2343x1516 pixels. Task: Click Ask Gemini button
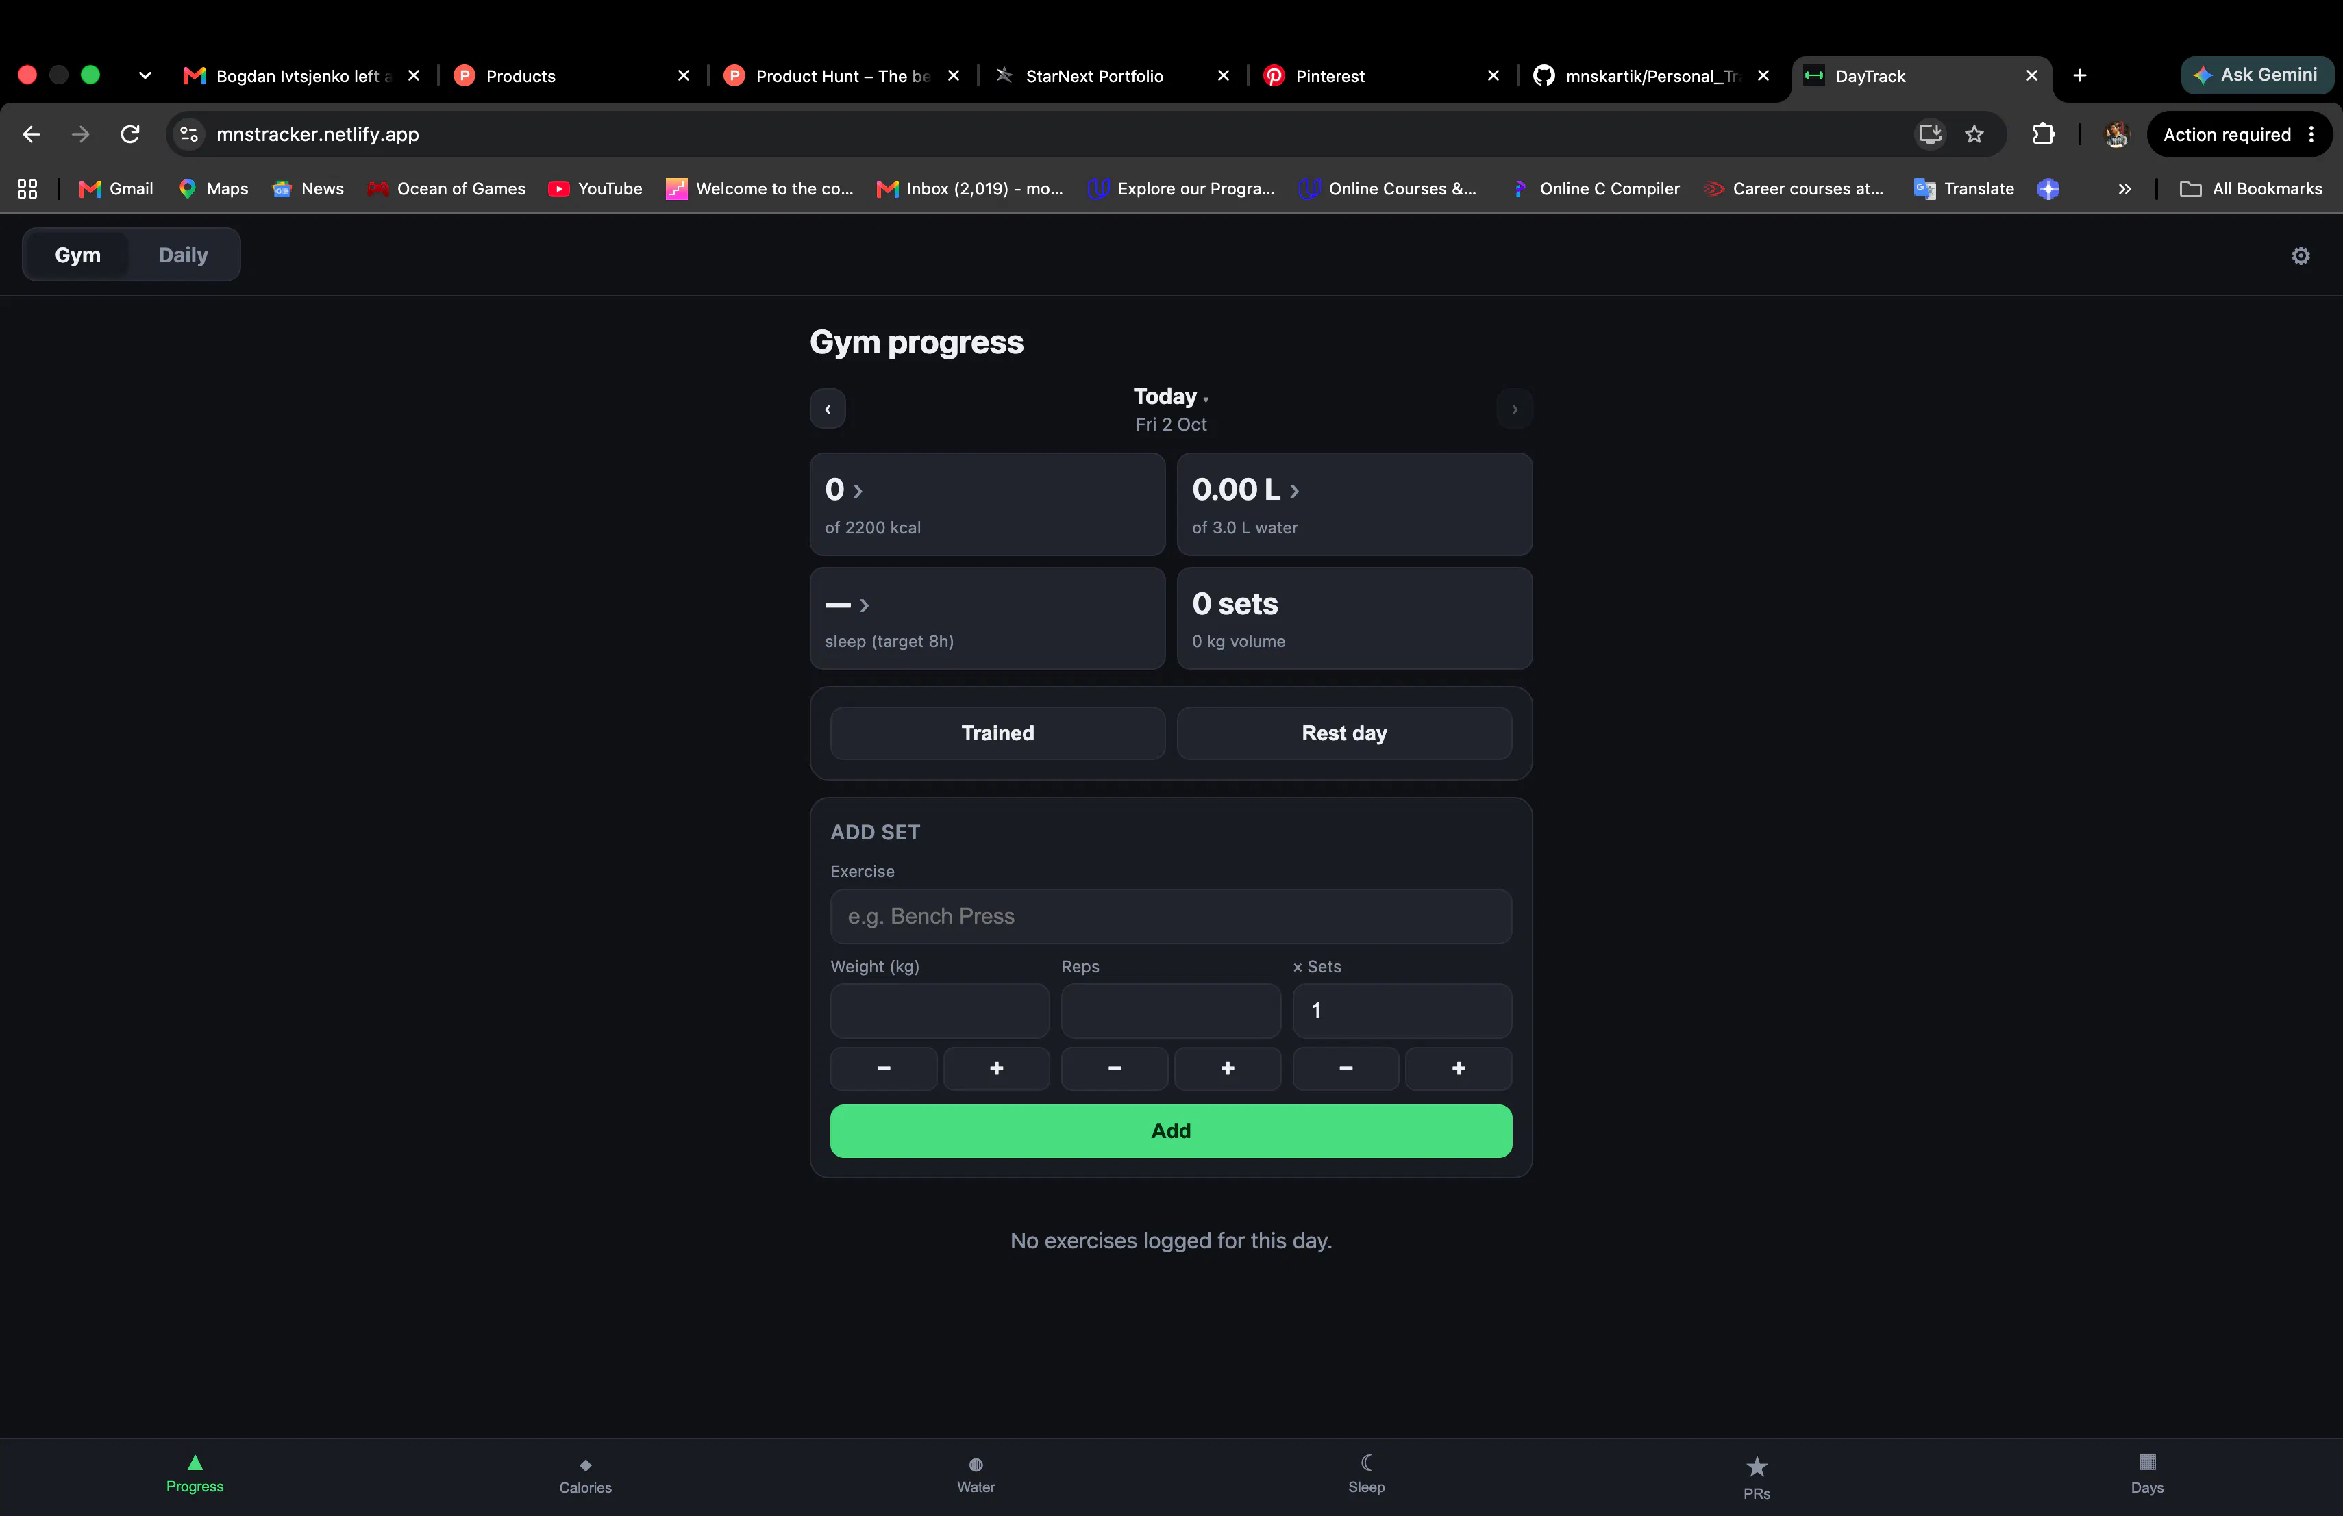coord(2257,75)
